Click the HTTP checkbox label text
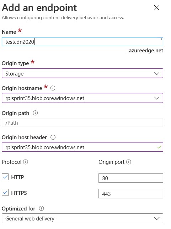The image size is (171, 229). (17, 177)
